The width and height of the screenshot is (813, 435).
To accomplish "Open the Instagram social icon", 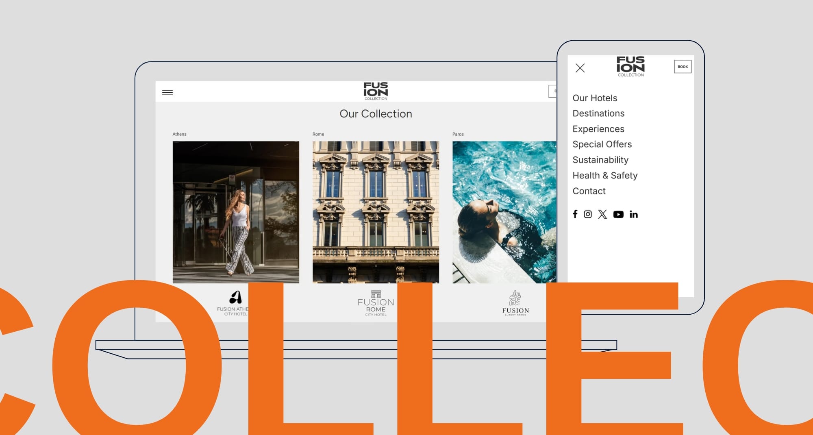I will pos(588,214).
